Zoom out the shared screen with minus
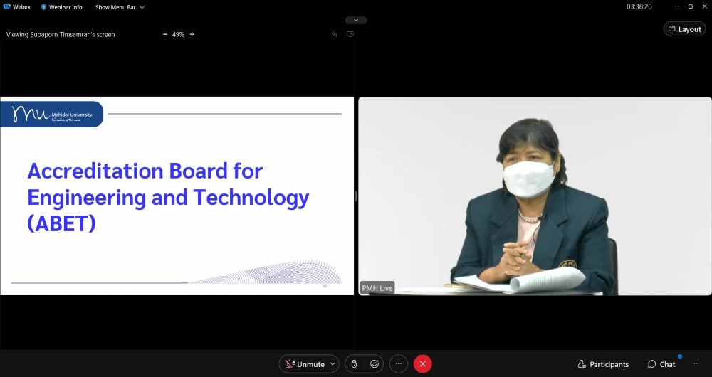The height and width of the screenshot is (377, 712). [165, 34]
